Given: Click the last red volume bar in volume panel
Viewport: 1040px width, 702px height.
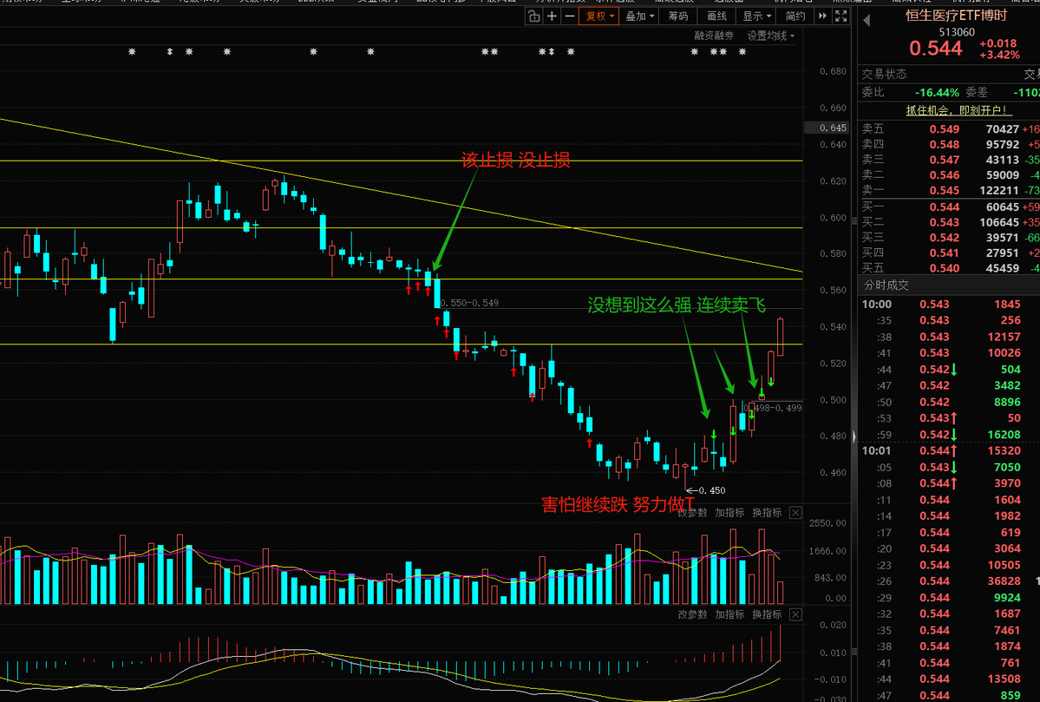Looking at the screenshot, I should [x=780, y=593].
